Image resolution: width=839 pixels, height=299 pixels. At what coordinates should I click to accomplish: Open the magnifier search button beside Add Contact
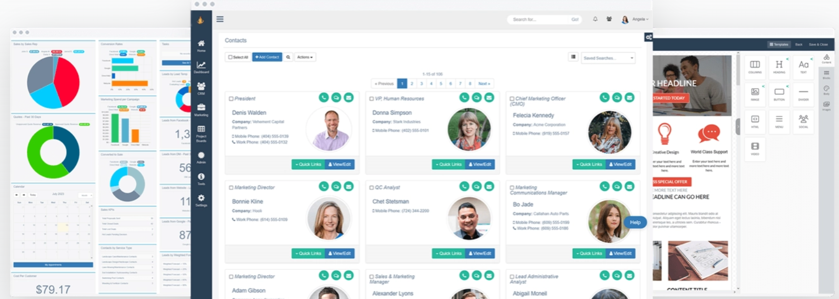pyautogui.click(x=288, y=57)
